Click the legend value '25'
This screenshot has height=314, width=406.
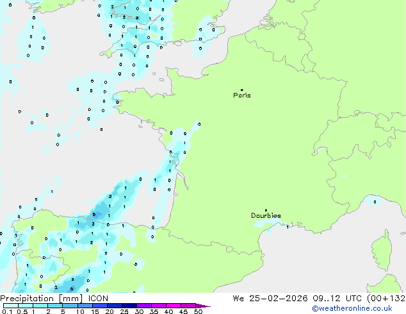(x=124, y=311)
